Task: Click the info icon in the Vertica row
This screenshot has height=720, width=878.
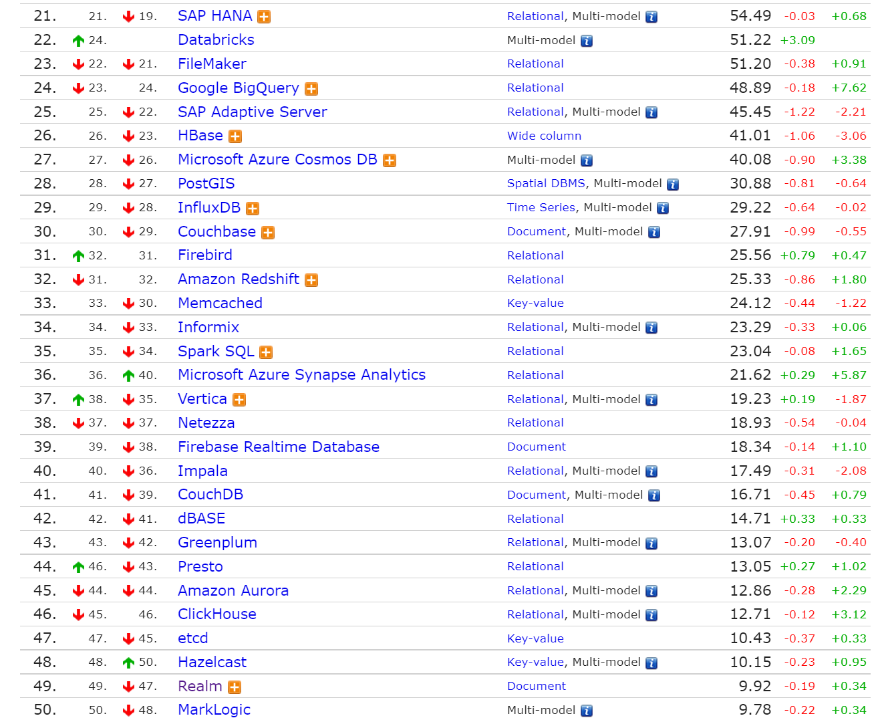Action: tap(651, 400)
